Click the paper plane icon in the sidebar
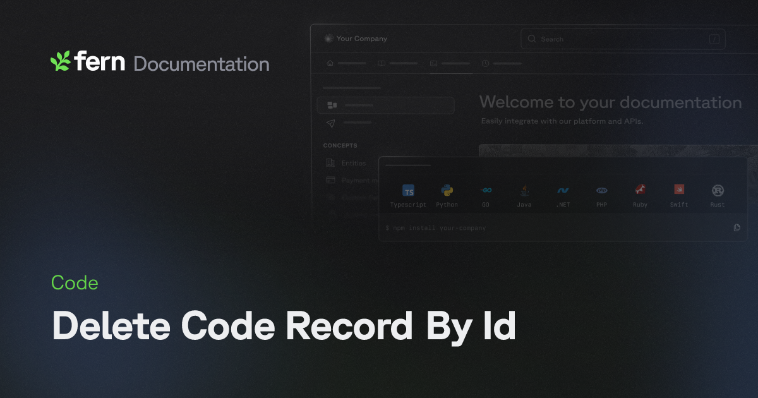 coord(331,123)
